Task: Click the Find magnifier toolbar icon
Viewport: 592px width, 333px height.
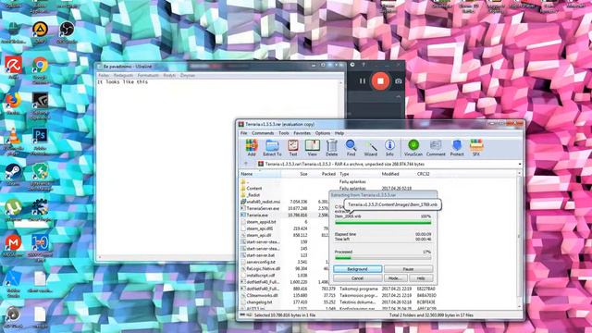Action: pyautogui.click(x=351, y=148)
